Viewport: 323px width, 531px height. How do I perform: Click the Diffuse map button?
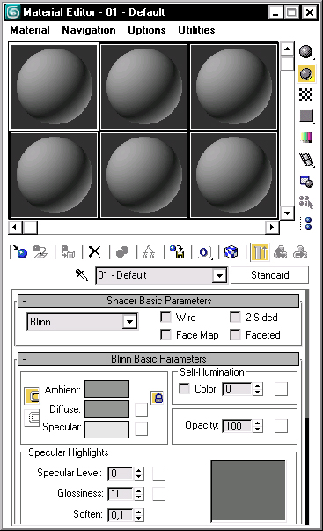pos(141,410)
